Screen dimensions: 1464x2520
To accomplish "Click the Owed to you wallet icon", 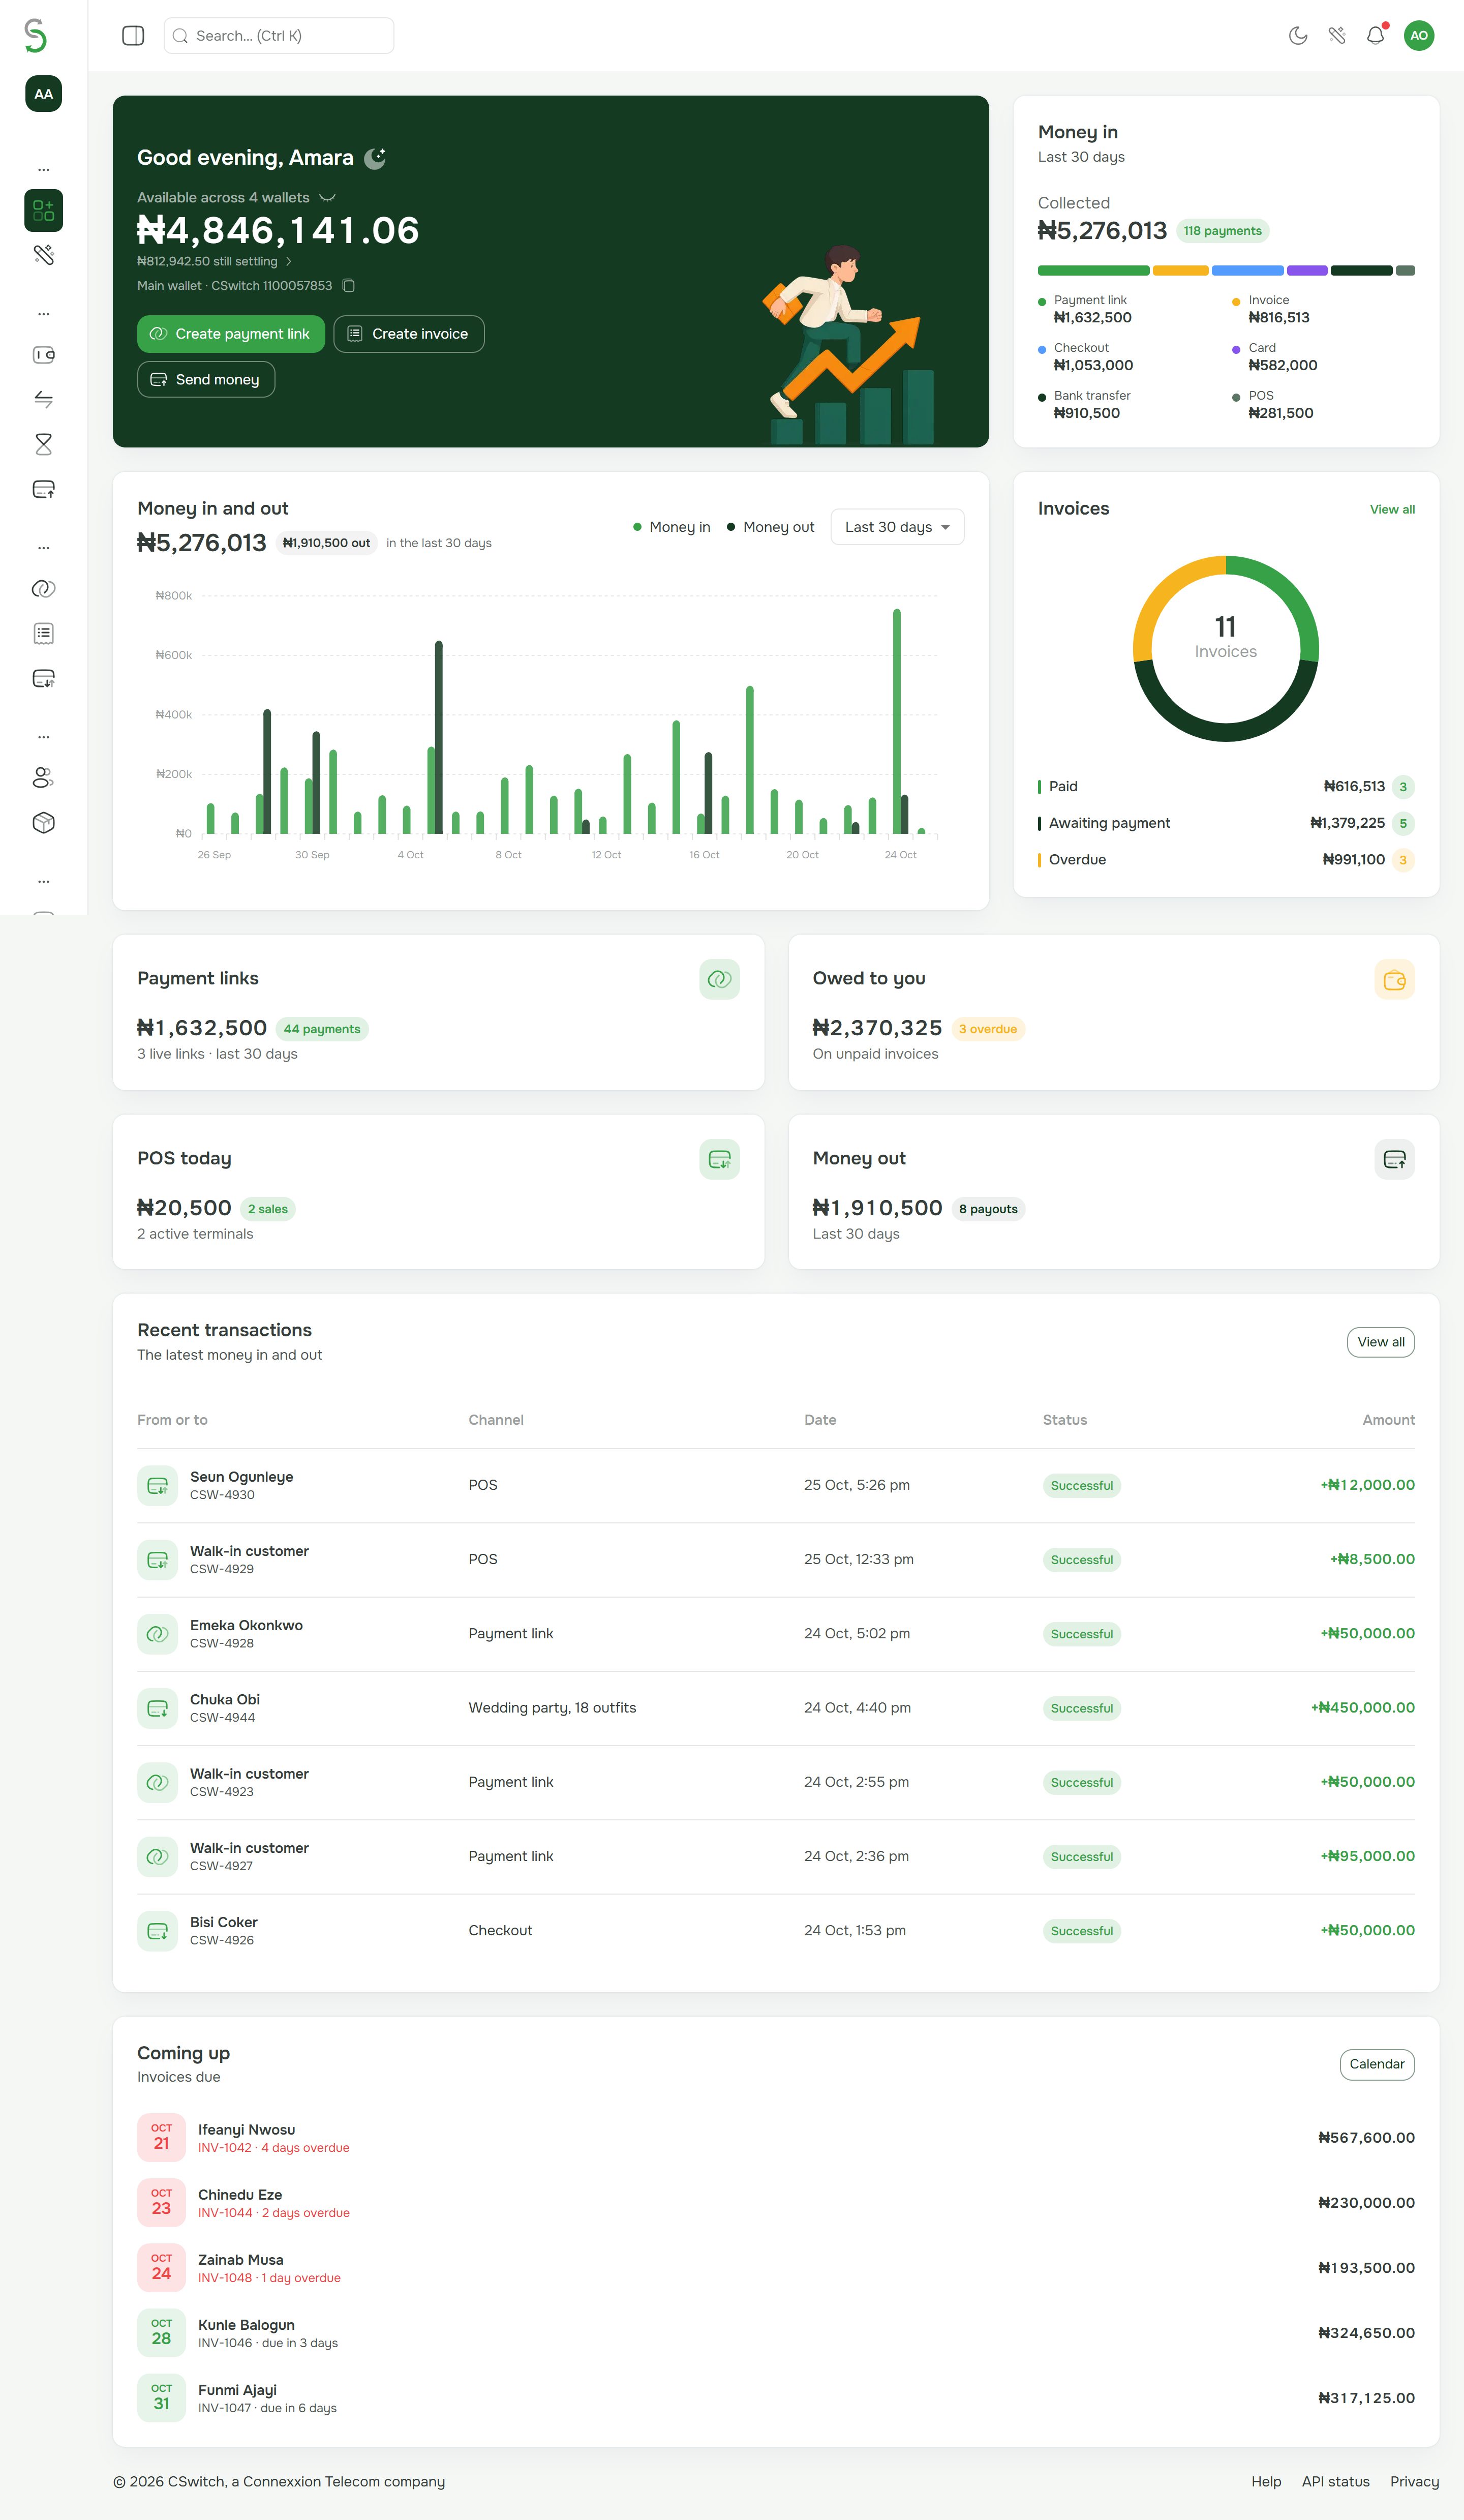I will pos(1394,980).
